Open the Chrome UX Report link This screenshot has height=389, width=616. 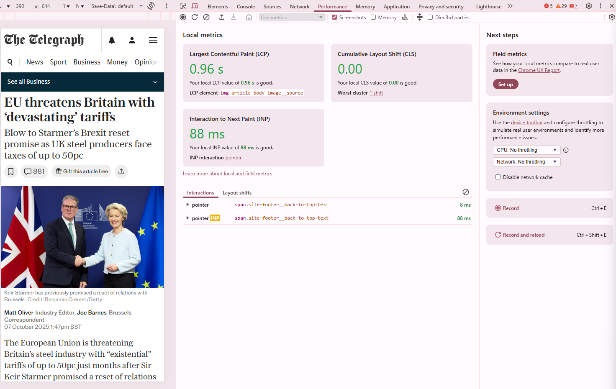click(x=539, y=70)
